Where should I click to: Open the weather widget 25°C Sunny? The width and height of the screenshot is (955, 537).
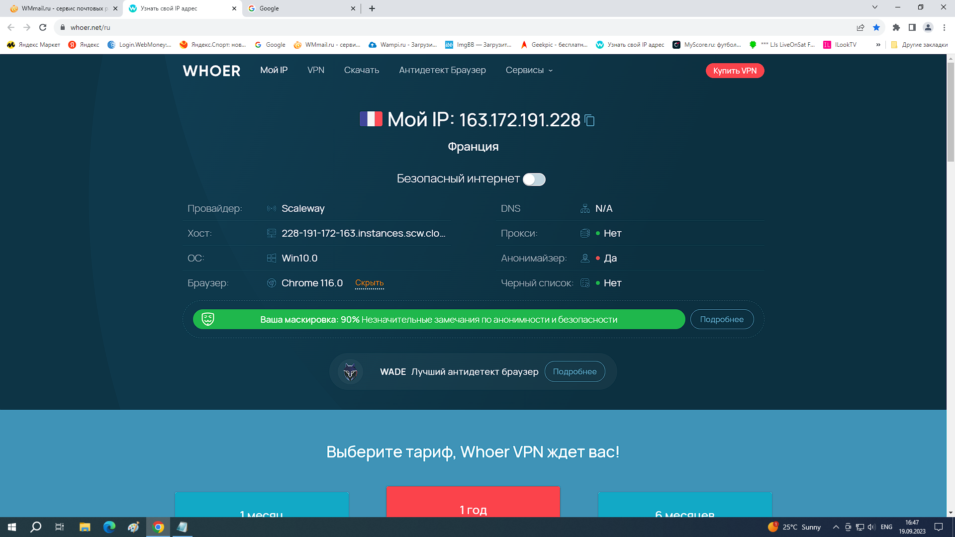click(x=794, y=527)
